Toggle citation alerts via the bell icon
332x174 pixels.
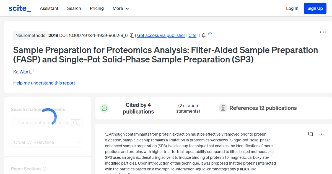coord(203,35)
